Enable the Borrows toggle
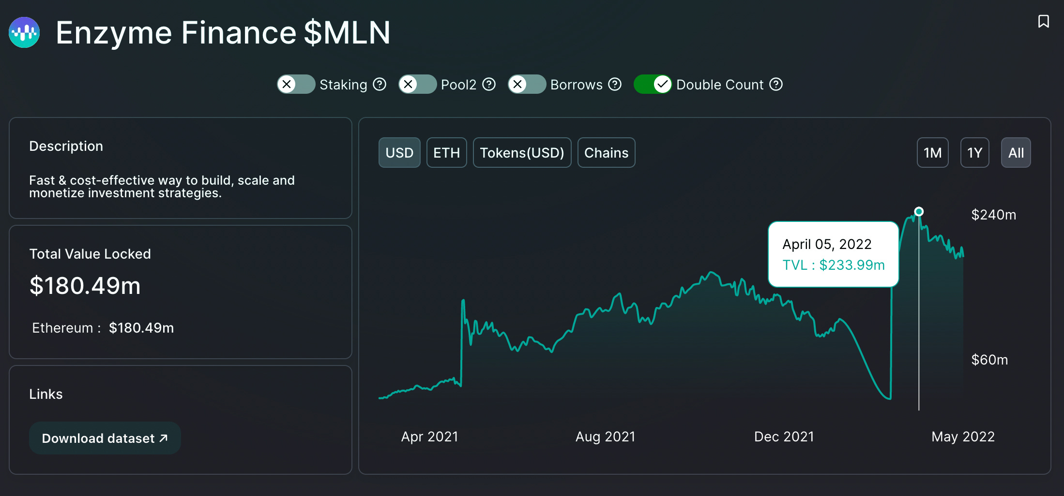Screen dimensions: 1064x496 pos(527,84)
